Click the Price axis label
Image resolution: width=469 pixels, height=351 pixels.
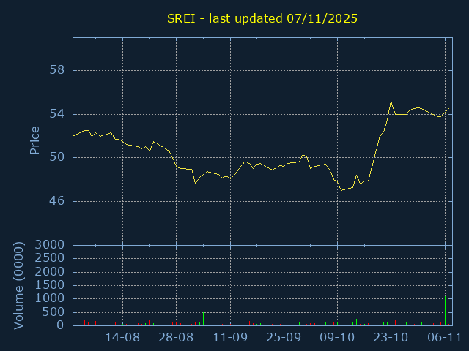(34, 140)
